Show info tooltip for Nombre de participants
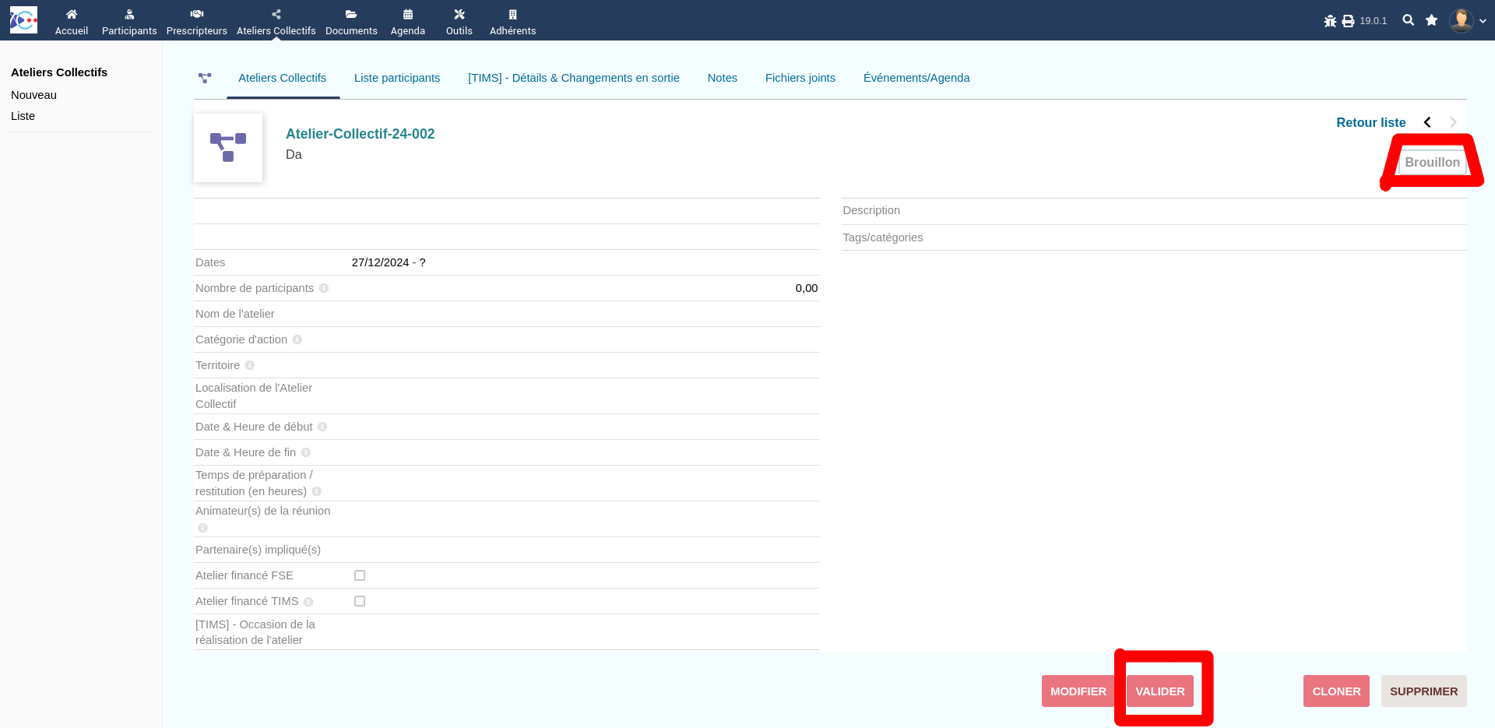 (324, 288)
